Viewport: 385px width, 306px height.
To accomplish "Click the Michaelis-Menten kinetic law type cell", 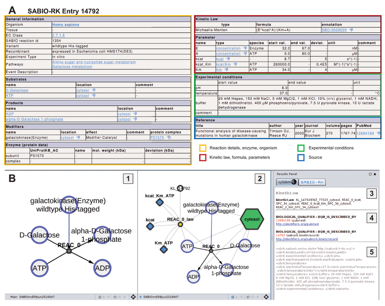I will coord(225,30).
